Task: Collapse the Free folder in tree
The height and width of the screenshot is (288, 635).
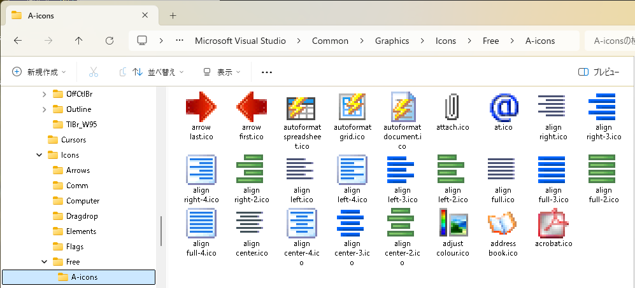Action: tap(44, 262)
